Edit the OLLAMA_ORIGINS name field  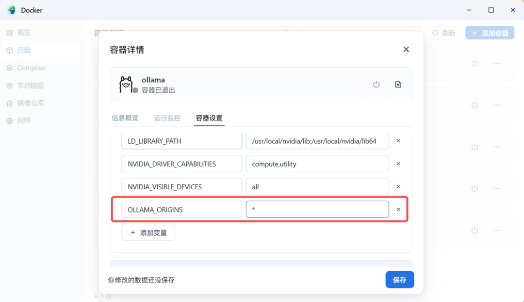[182, 210]
